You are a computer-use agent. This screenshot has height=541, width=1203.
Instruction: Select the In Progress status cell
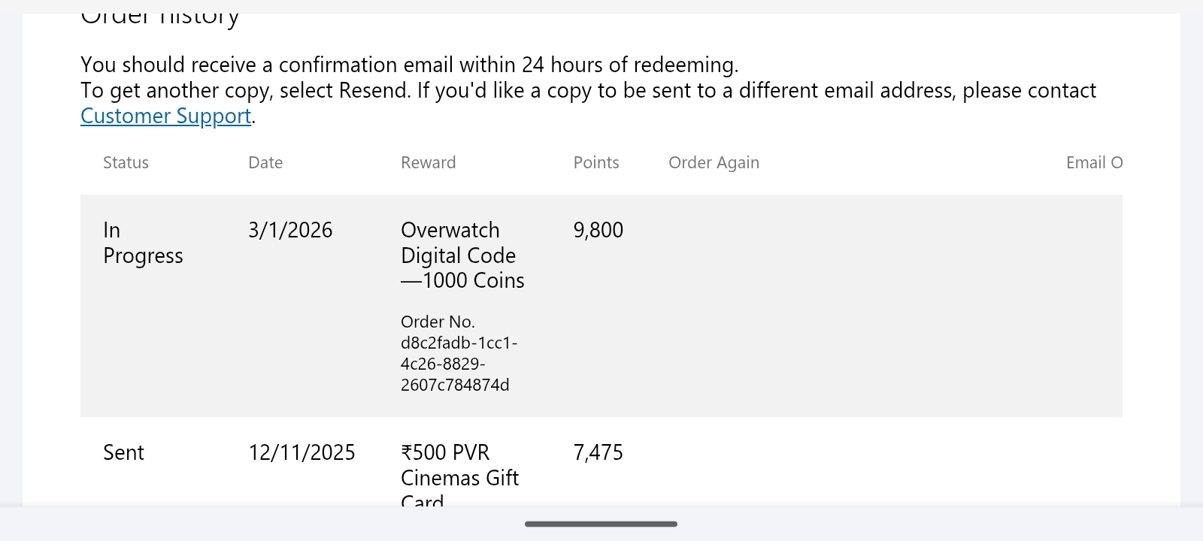click(x=142, y=243)
